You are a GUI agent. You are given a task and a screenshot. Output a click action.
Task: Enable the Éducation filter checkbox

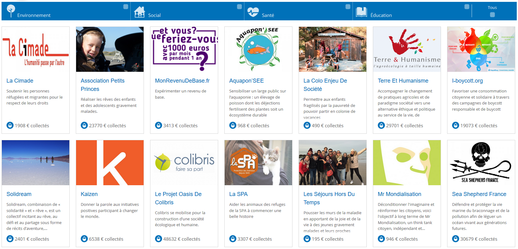click(x=467, y=7)
